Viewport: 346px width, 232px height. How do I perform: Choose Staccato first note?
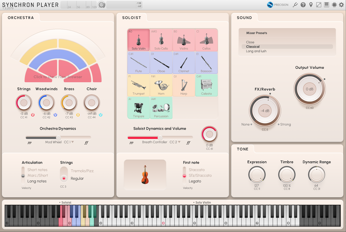click(x=197, y=170)
